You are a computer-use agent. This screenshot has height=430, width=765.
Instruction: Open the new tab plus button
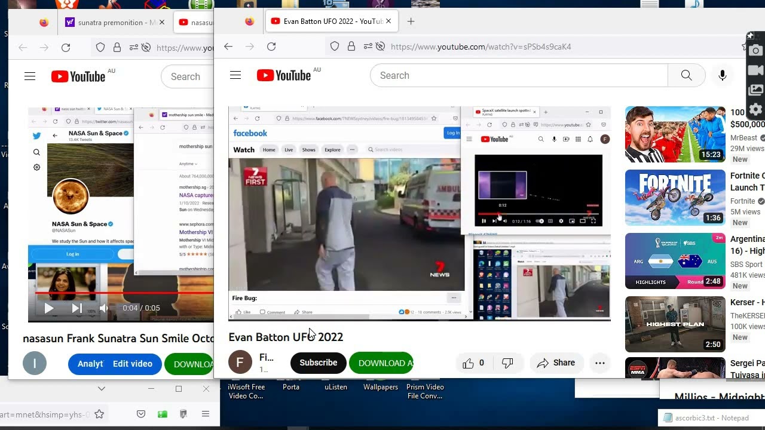pyautogui.click(x=411, y=21)
